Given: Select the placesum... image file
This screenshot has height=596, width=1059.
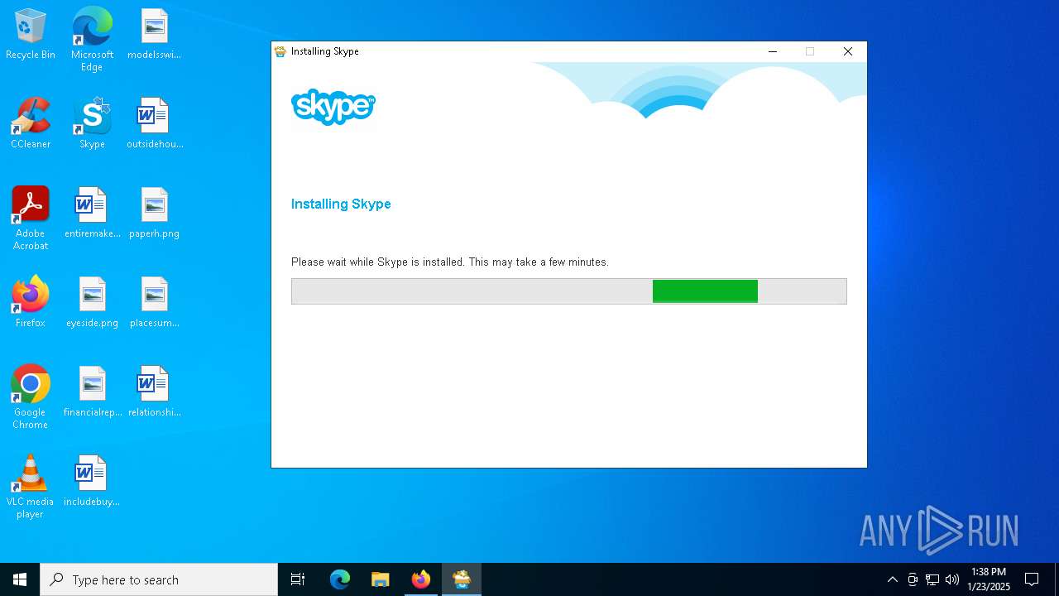Looking at the screenshot, I should pos(154,303).
